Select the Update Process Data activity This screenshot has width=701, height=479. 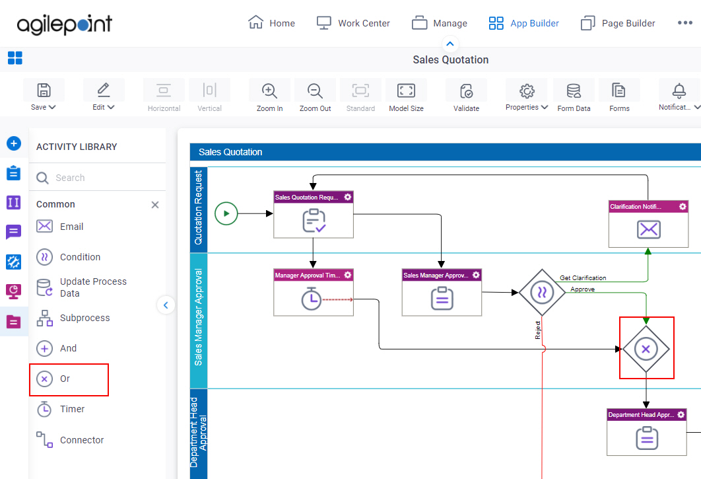[81, 287]
